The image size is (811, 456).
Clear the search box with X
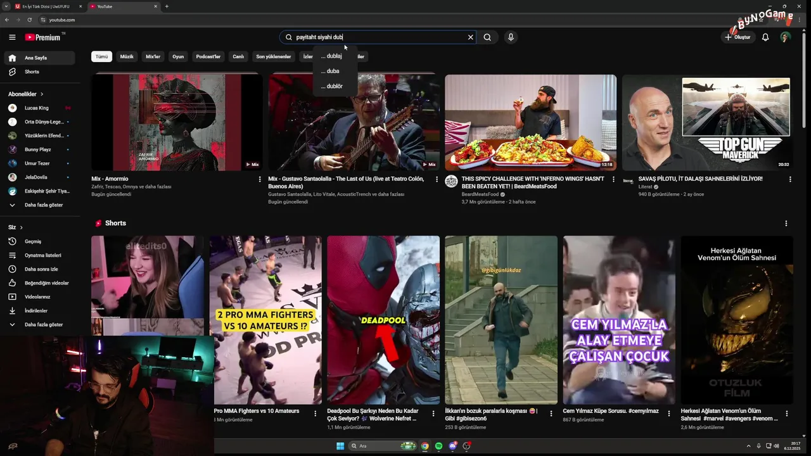470,37
